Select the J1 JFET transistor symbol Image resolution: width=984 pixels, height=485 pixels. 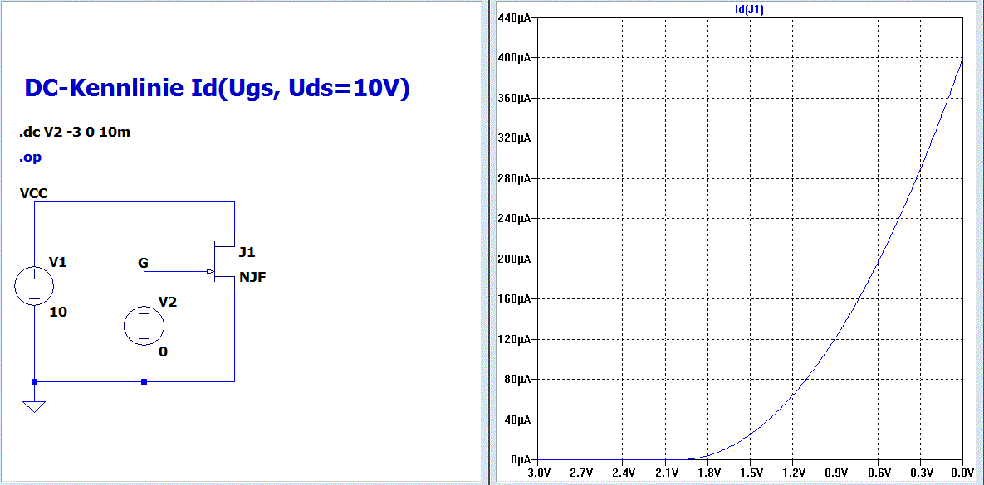222,260
